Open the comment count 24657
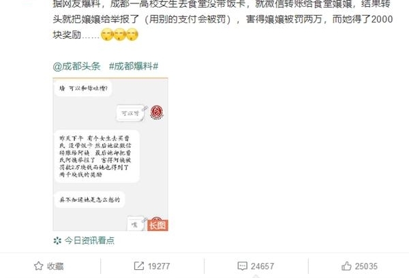 pyautogui.click(x=262, y=266)
